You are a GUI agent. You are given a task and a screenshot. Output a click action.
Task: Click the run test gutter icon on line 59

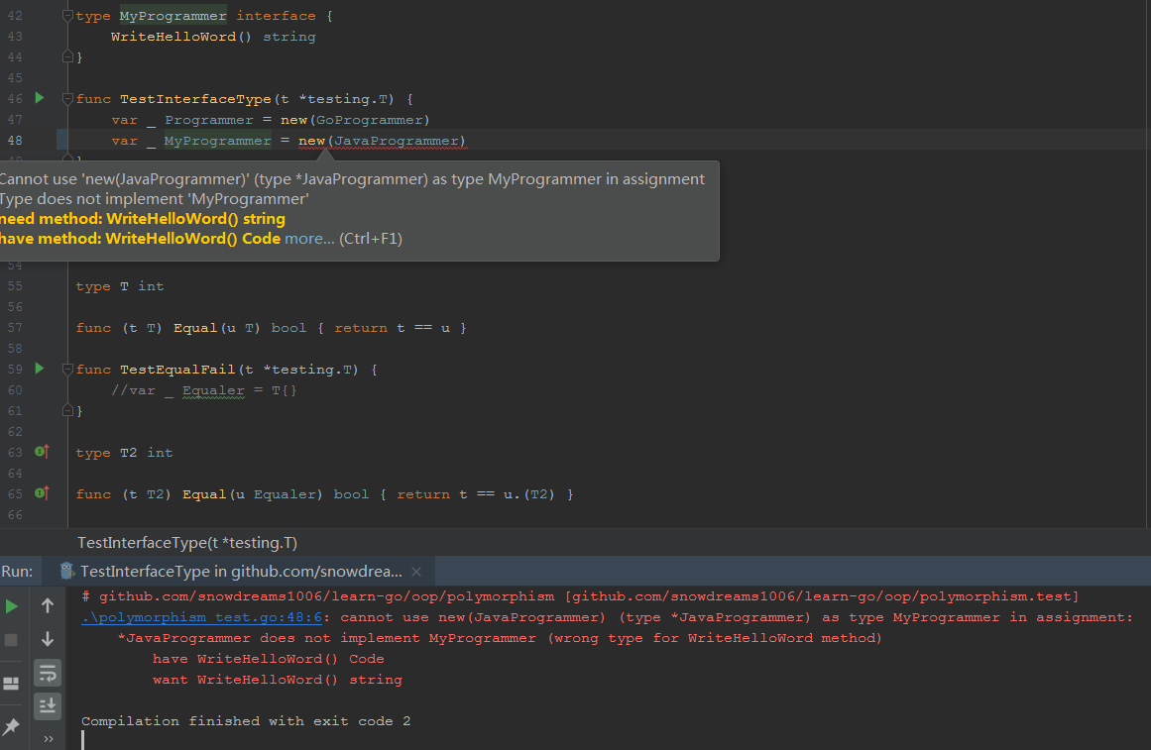(39, 369)
